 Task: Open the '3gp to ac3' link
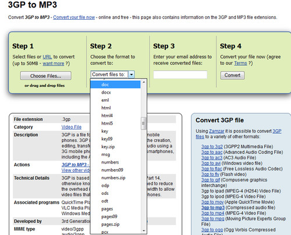[212, 158]
